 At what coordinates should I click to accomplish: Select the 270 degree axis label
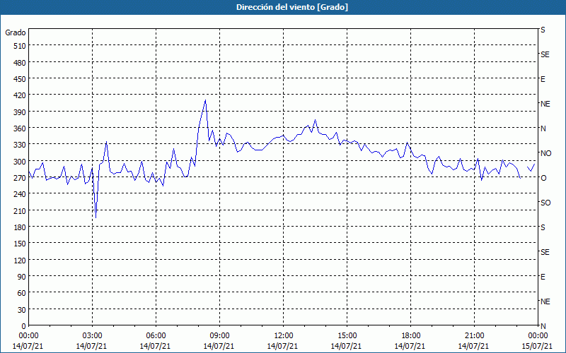point(21,178)
